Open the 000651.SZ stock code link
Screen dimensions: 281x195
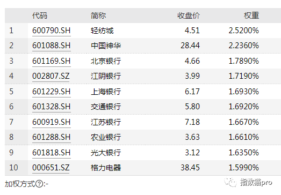tap(51, 168)
